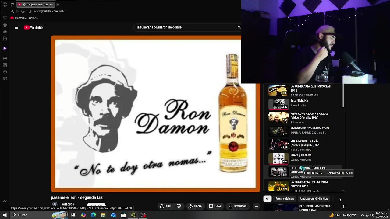The width and height of the screenshot is (390, 219).
Task: Dislike the video
Action: coord(179,206)
